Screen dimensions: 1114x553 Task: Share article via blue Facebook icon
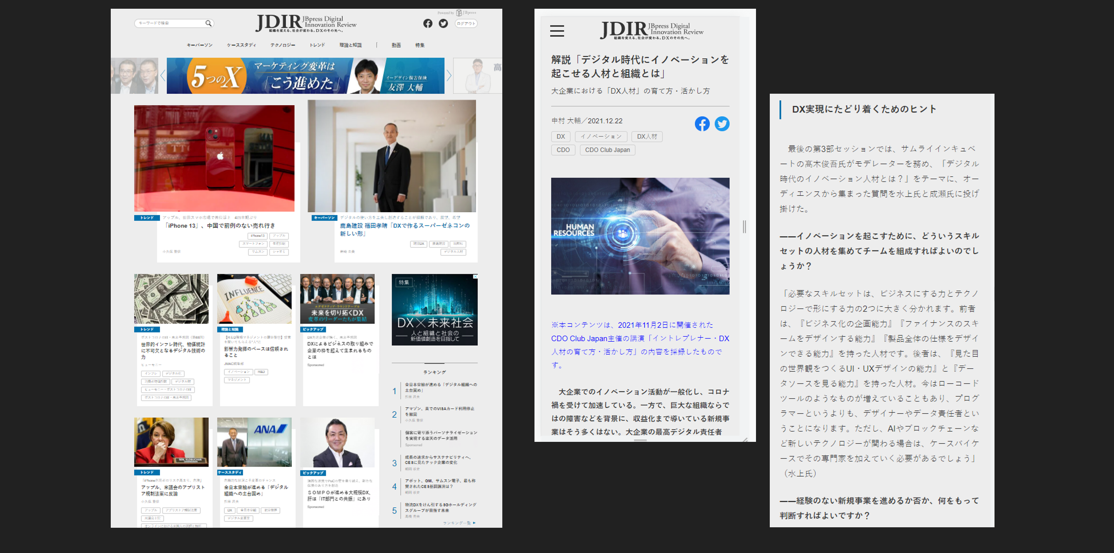[702, 124]
